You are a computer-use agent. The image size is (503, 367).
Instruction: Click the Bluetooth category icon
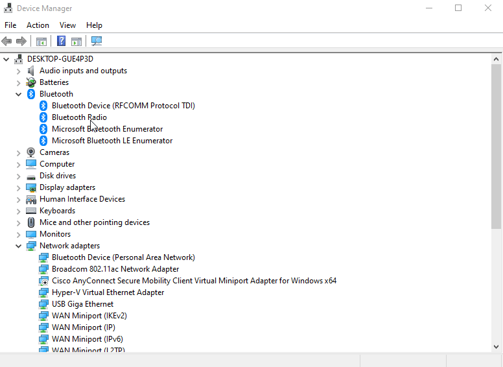tap(31, 94)
